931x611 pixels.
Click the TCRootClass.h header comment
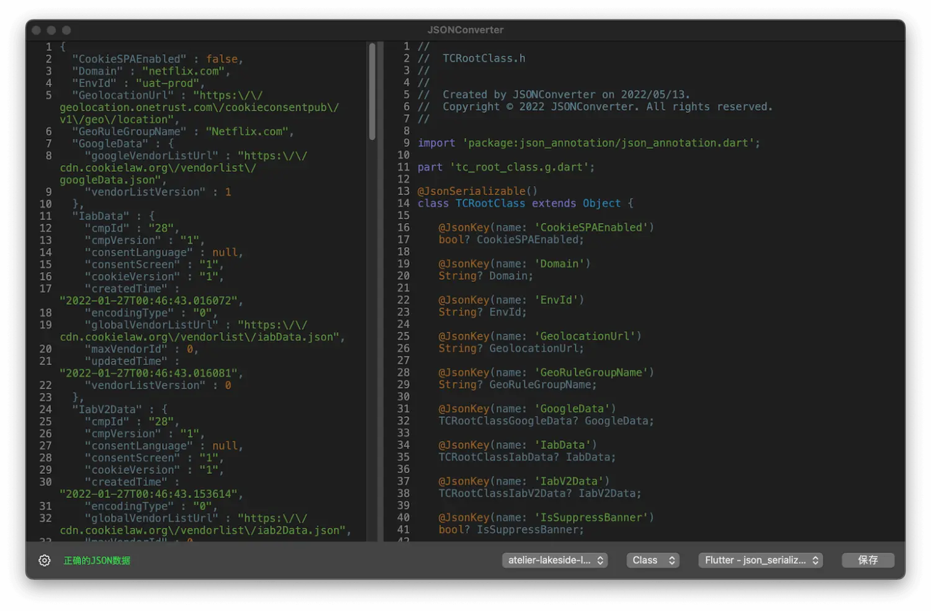click(x=483, y=58)
